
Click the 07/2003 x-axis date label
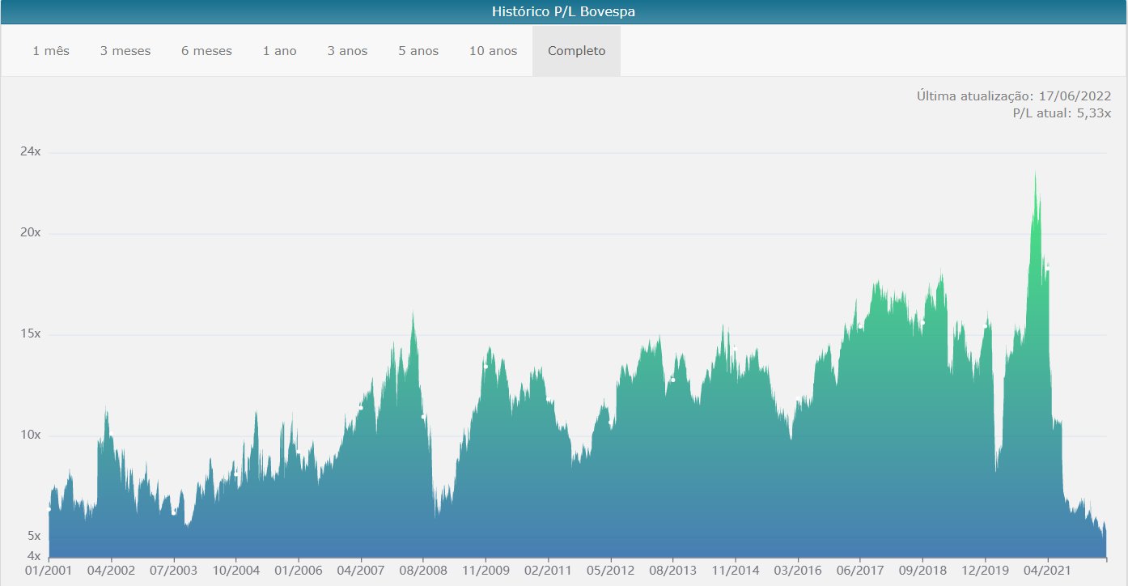173,571
